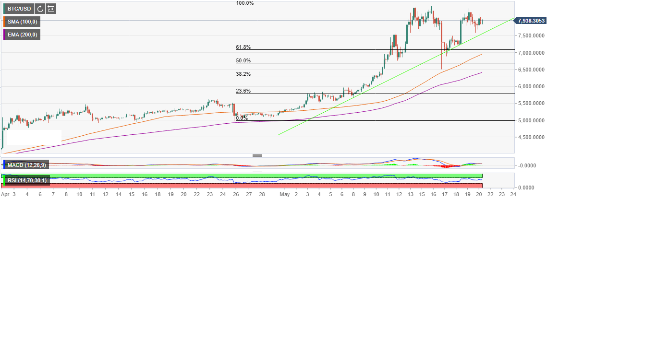Click the 0.0% Fibonacci level label

[x=242, y=118]
